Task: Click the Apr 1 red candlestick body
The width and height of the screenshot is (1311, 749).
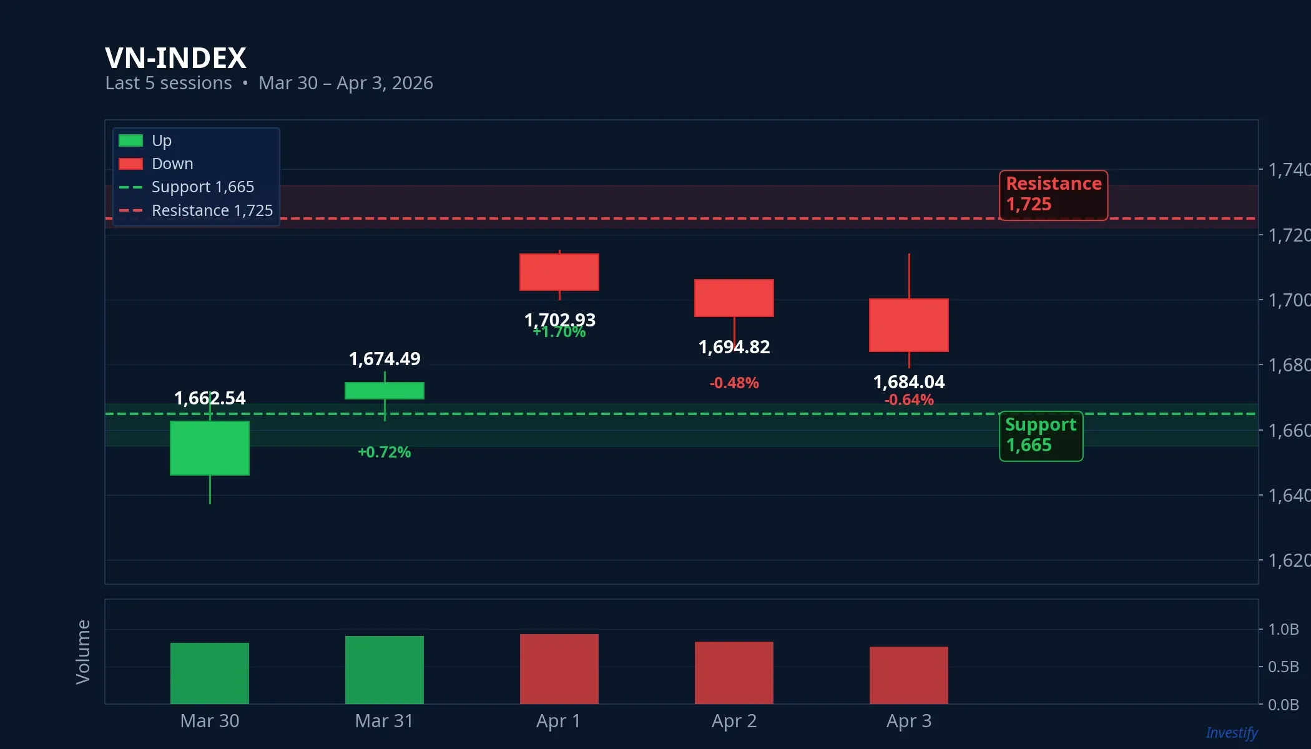Action: (558, 272)
